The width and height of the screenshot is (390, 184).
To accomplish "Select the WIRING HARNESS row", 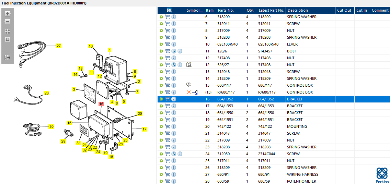I will pyautogui.click(x=274, y=174).
